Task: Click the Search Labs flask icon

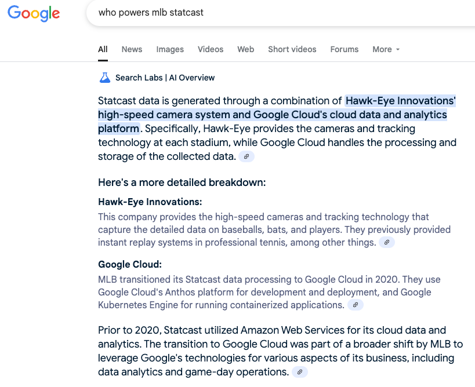Action: tap(105, 78)
